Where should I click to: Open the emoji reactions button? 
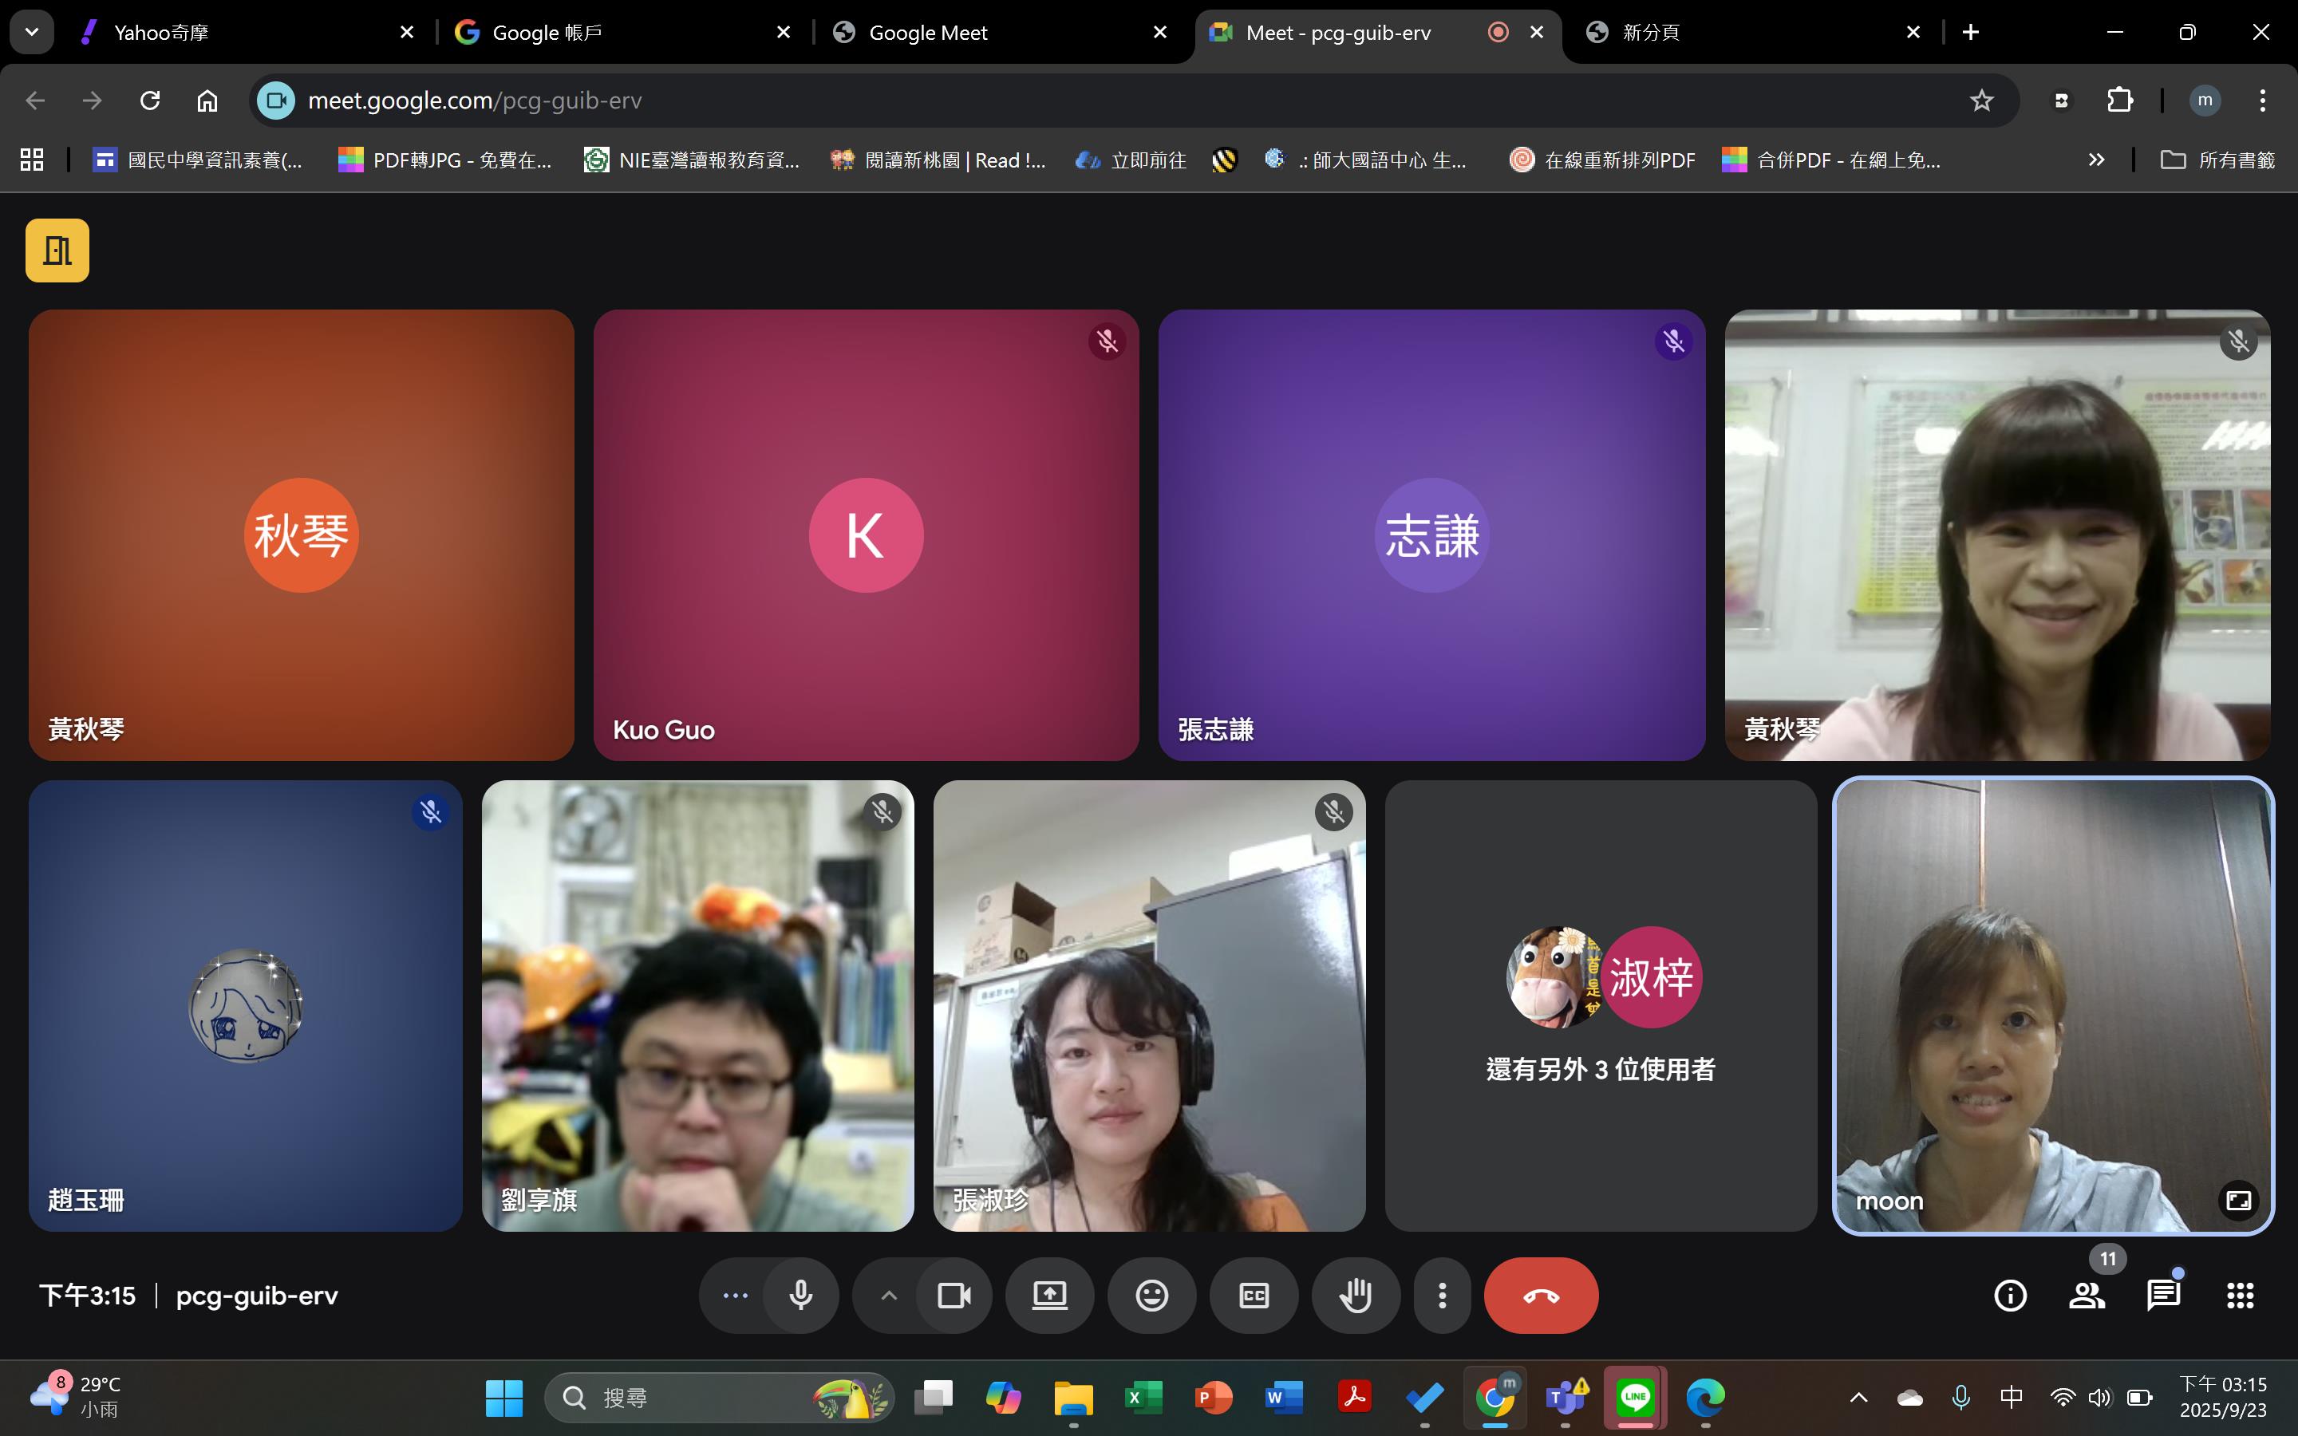coord(1151,1296)
